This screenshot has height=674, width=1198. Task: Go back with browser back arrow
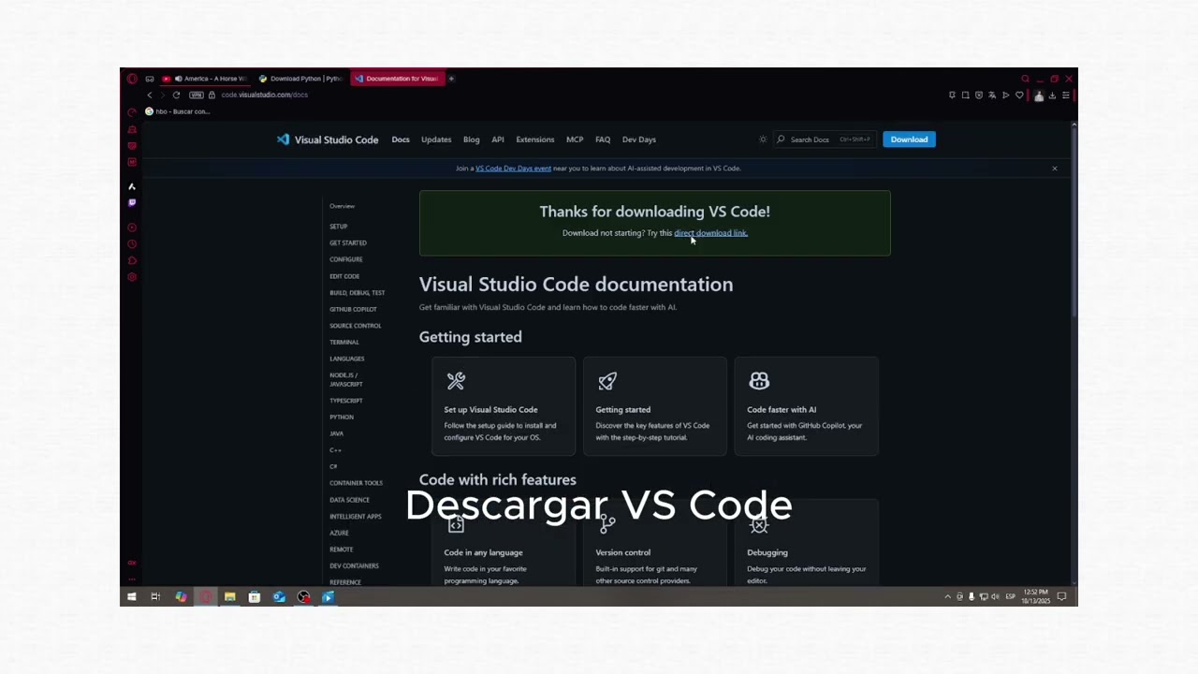(x=150, y=95)
